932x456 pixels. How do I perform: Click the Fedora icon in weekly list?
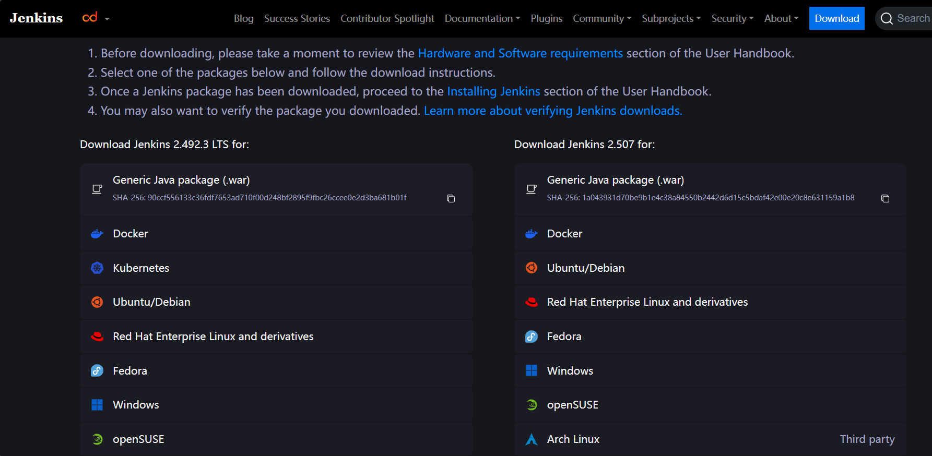(532, 337)
